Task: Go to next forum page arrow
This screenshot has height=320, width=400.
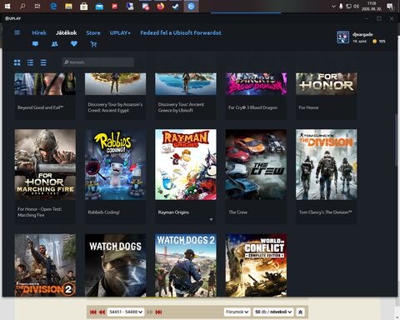Action: coord(150,312)
